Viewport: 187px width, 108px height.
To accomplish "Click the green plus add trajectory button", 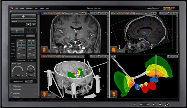I will click(24, 17).
